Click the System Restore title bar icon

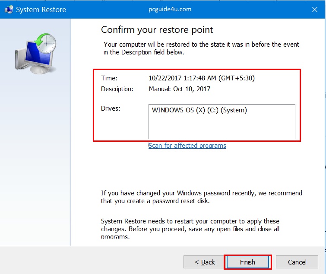[x=8, y=9]
